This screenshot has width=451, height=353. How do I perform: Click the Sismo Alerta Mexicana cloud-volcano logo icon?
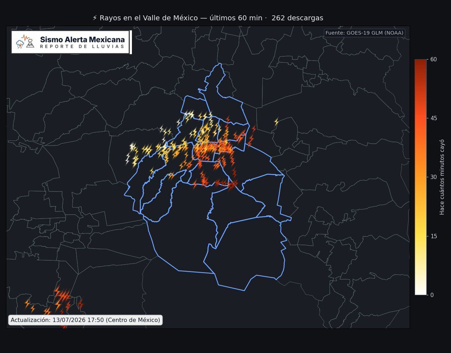coord(25,42)
